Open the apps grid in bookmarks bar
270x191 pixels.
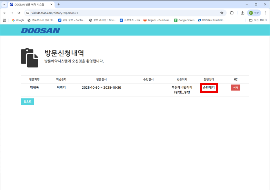[x=4, y=20]
